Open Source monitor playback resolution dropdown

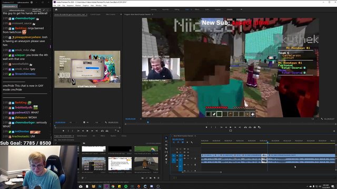tap(98, 122)
